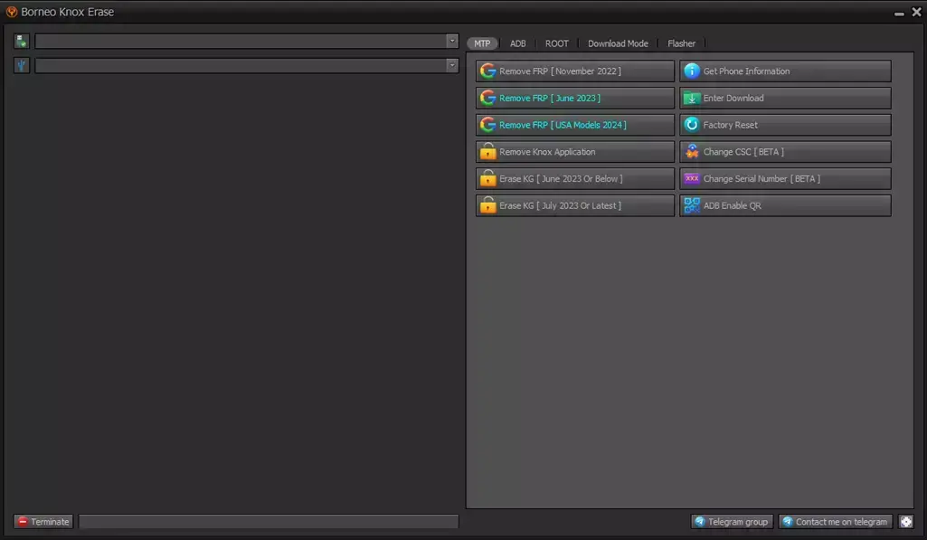Click the Terminate button
The image size is (927, 540).
tap(43, 522)
